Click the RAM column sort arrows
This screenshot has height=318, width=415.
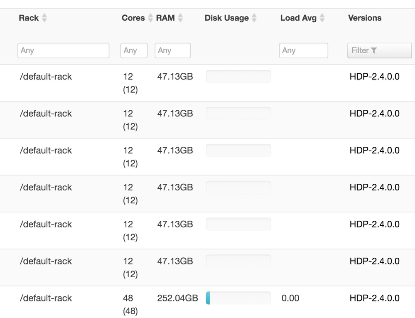pyautogui.click(x=180, y=18)
